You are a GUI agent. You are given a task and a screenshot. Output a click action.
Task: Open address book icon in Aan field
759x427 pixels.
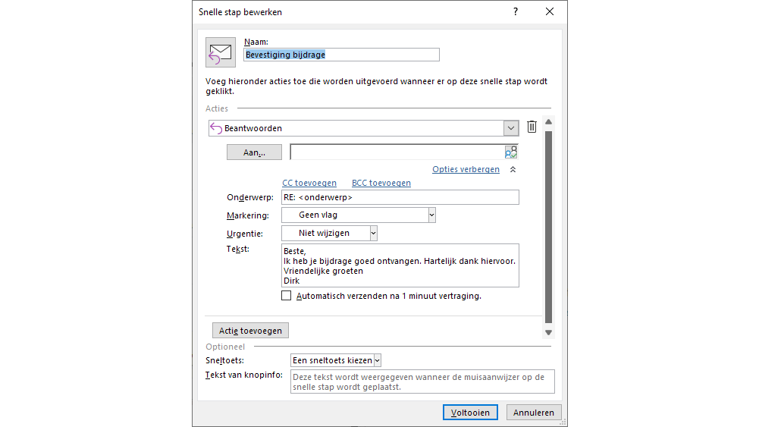click(511, 152)
